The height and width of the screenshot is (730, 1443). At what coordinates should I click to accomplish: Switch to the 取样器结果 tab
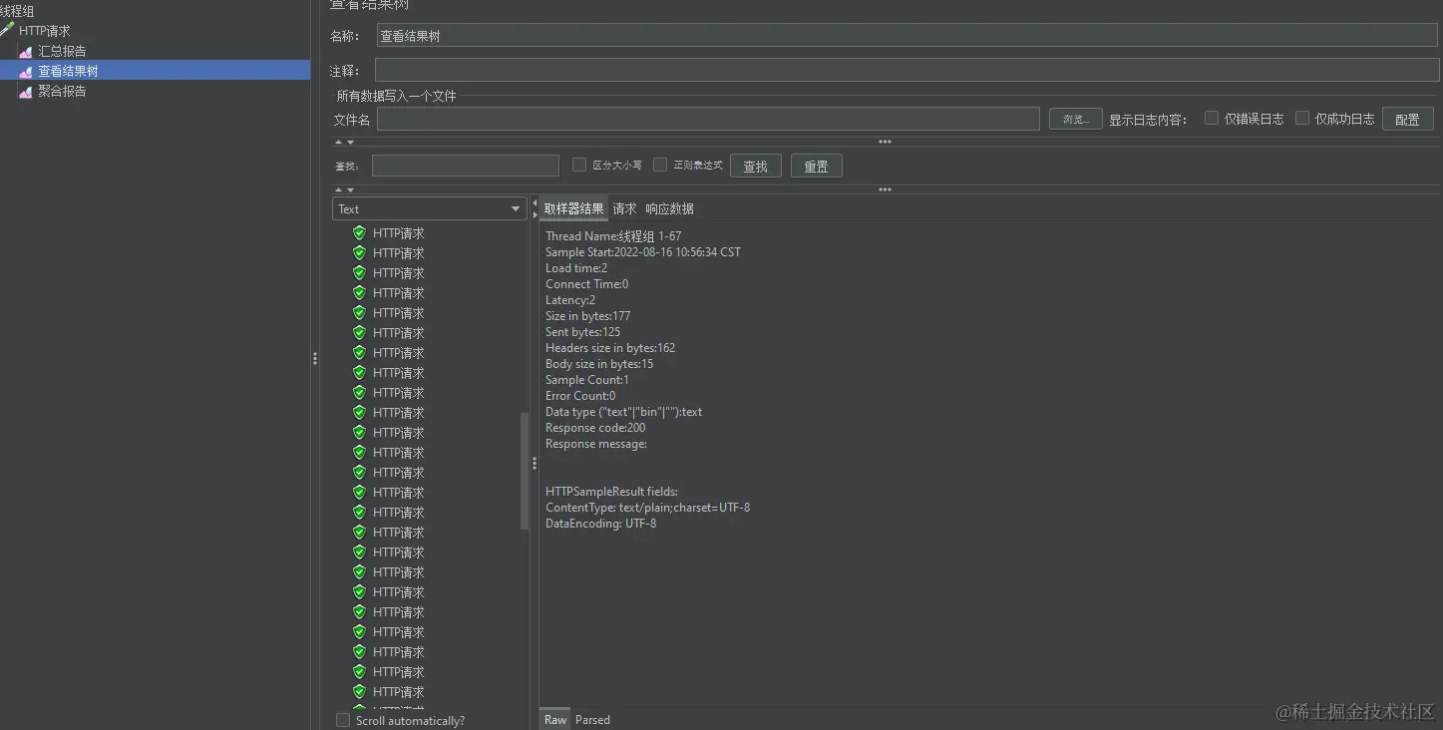tap(573, 208)
